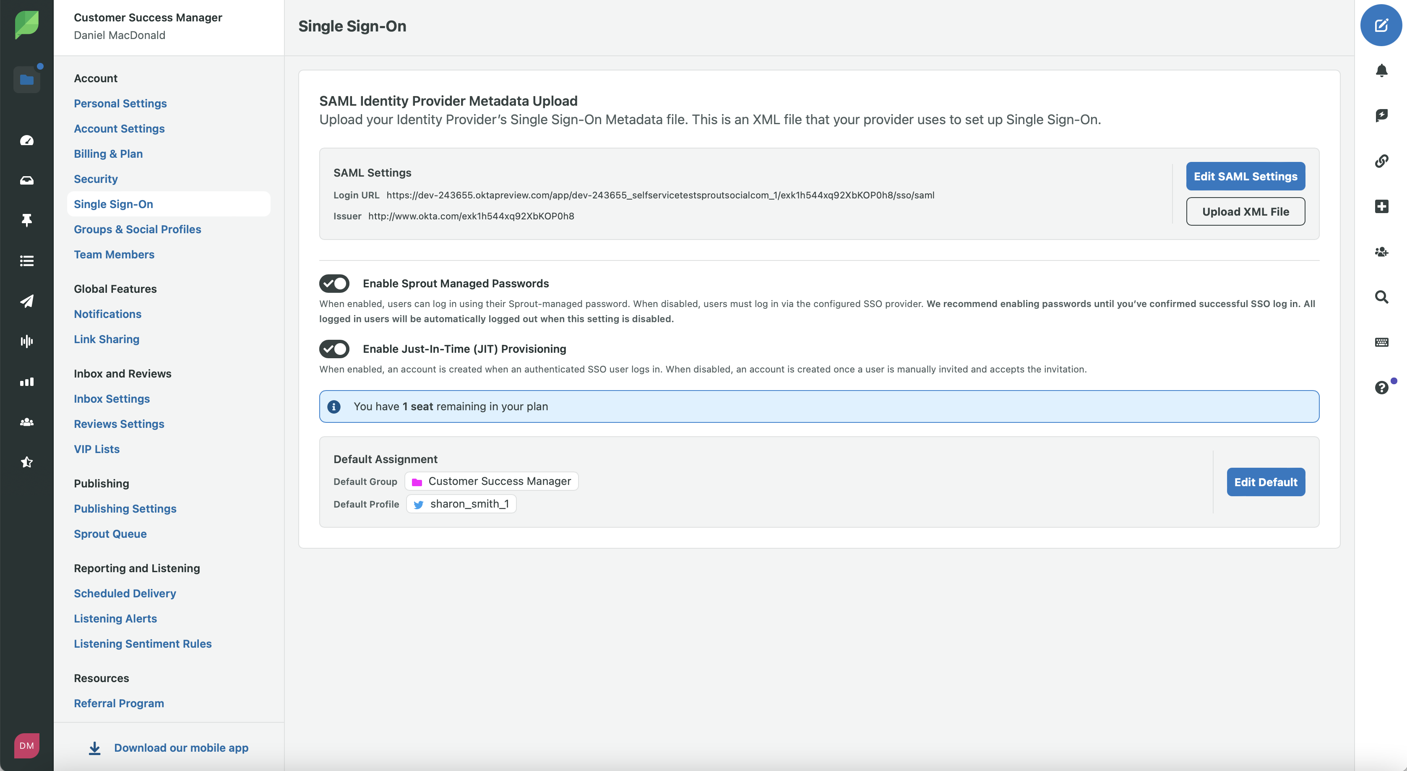Open the Smart Inbox icon in the sidebar
Viewport: 1407px width, 771px height.
tap(26, 180)
